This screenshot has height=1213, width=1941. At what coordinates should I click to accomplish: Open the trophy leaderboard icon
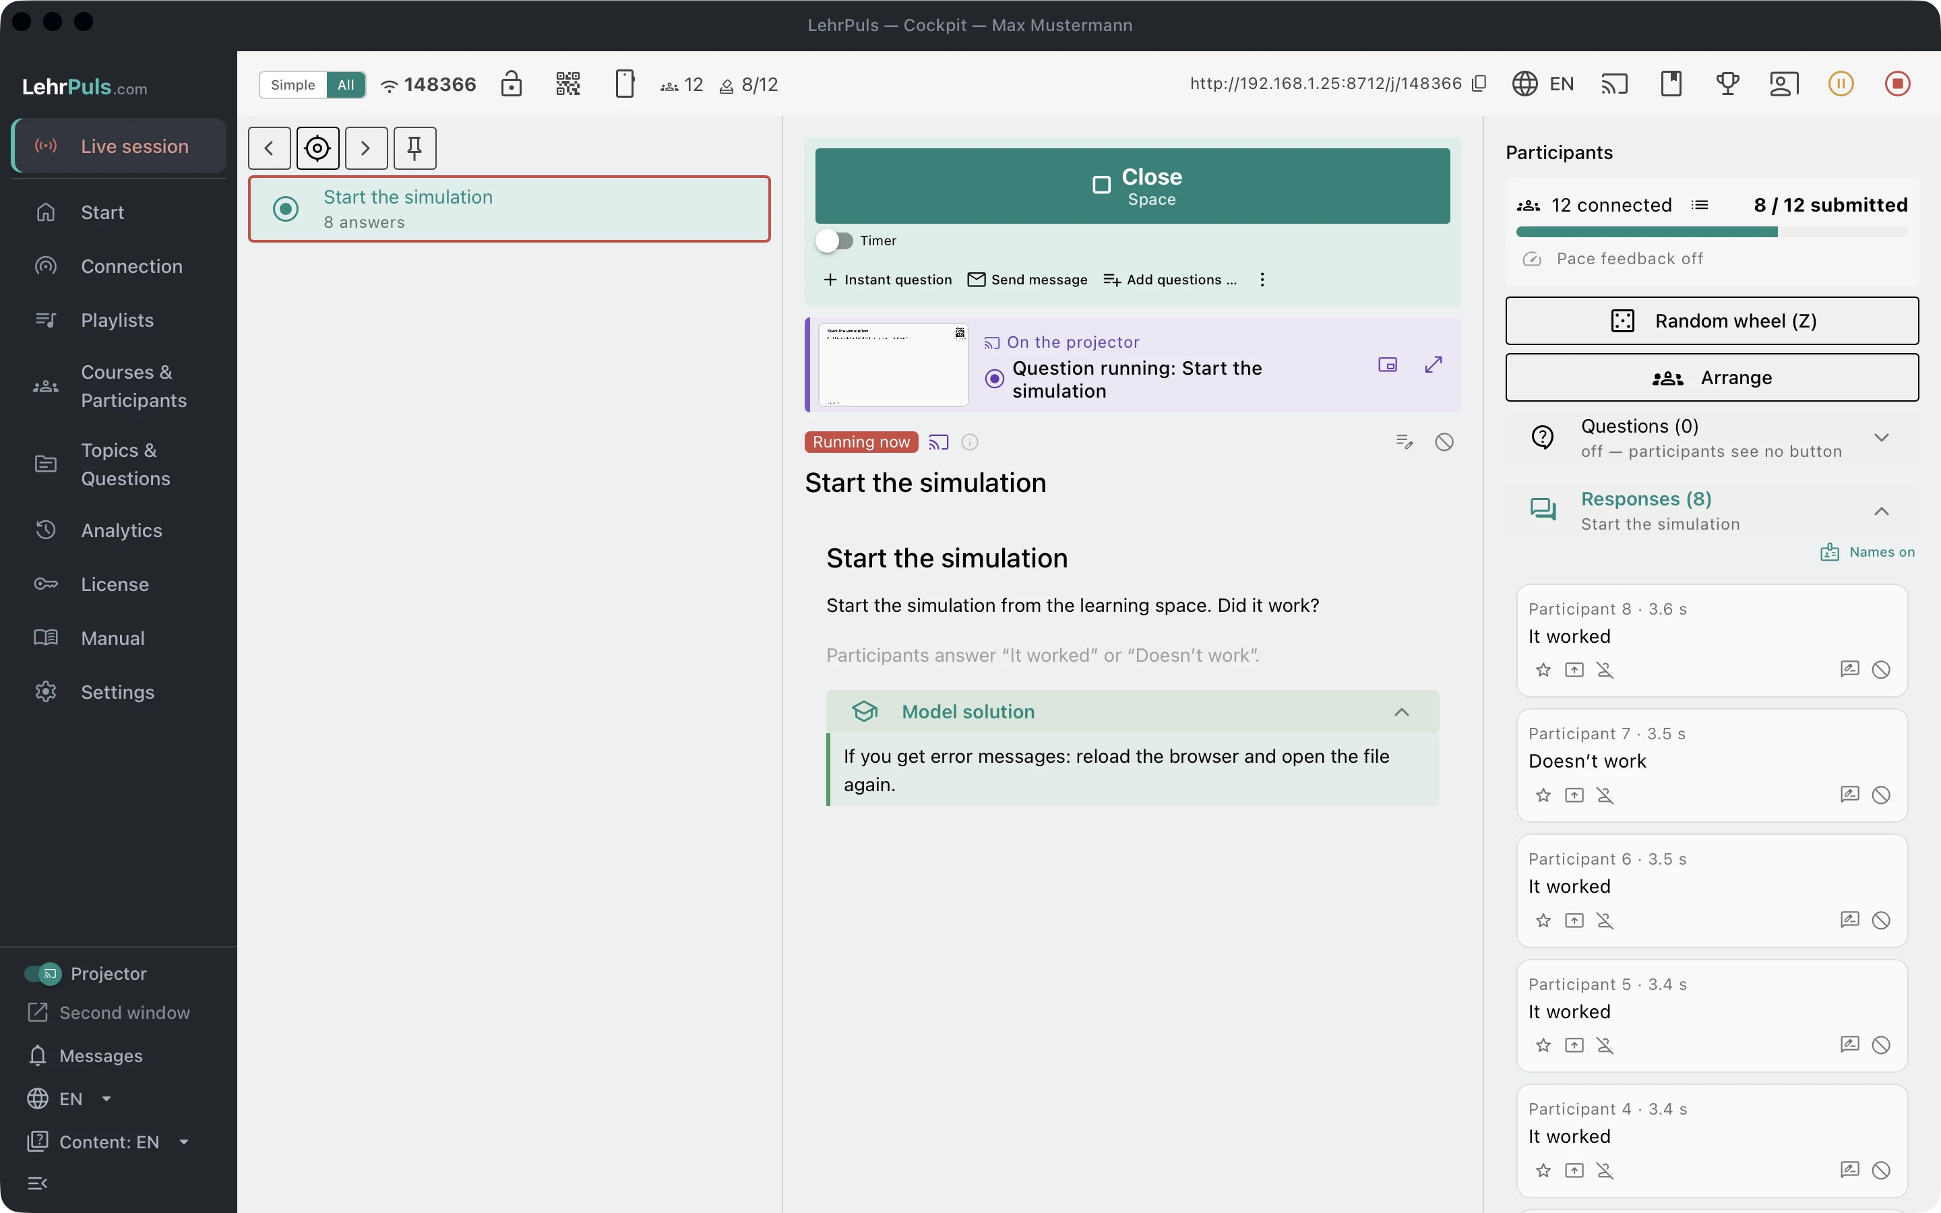coord(1727,84)
